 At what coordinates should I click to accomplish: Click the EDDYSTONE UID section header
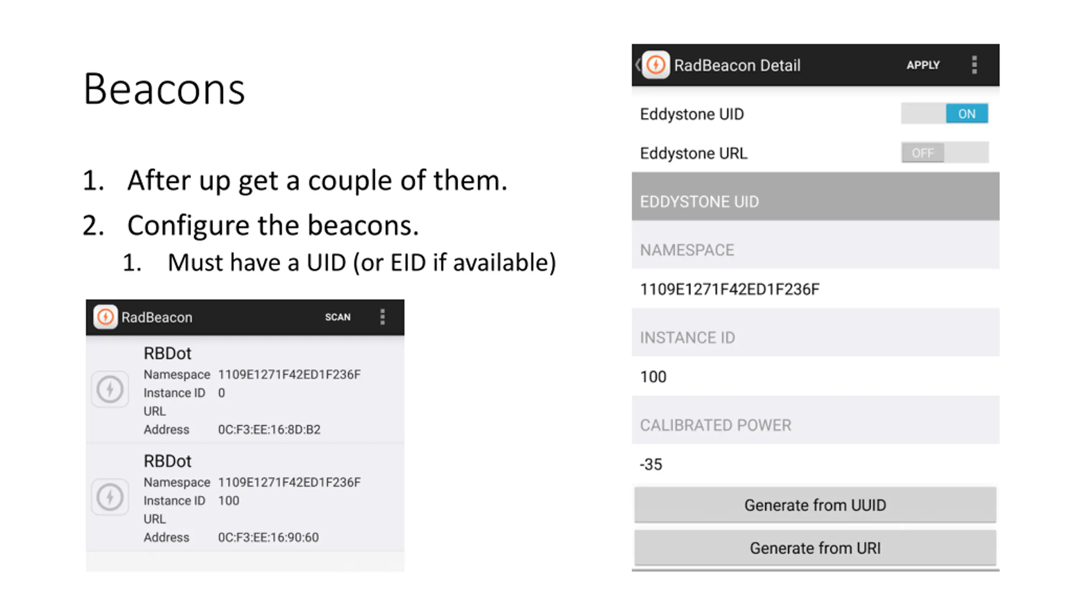pos(816,196)
